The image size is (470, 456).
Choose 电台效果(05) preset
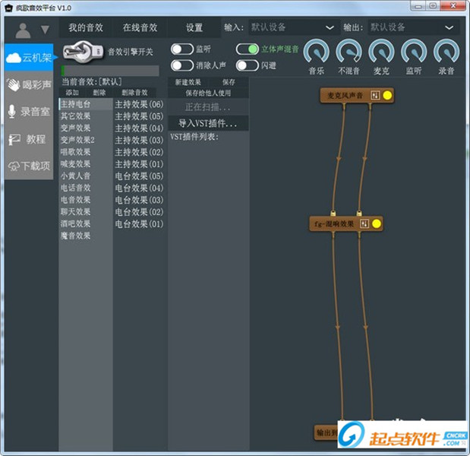(x=140, y=176)
